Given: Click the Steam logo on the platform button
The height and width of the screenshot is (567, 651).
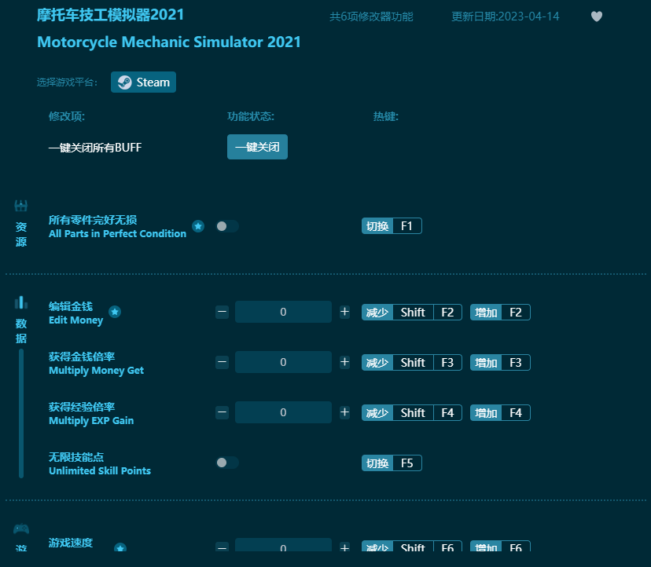Looking at the screenshot, I should pyautogui.click(x=124, y=82).
